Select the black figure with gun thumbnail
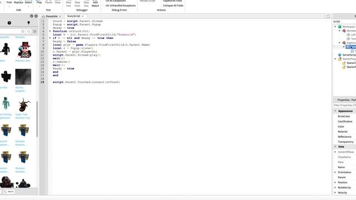Viewport: 356px width, 200px height. (6, 49)
